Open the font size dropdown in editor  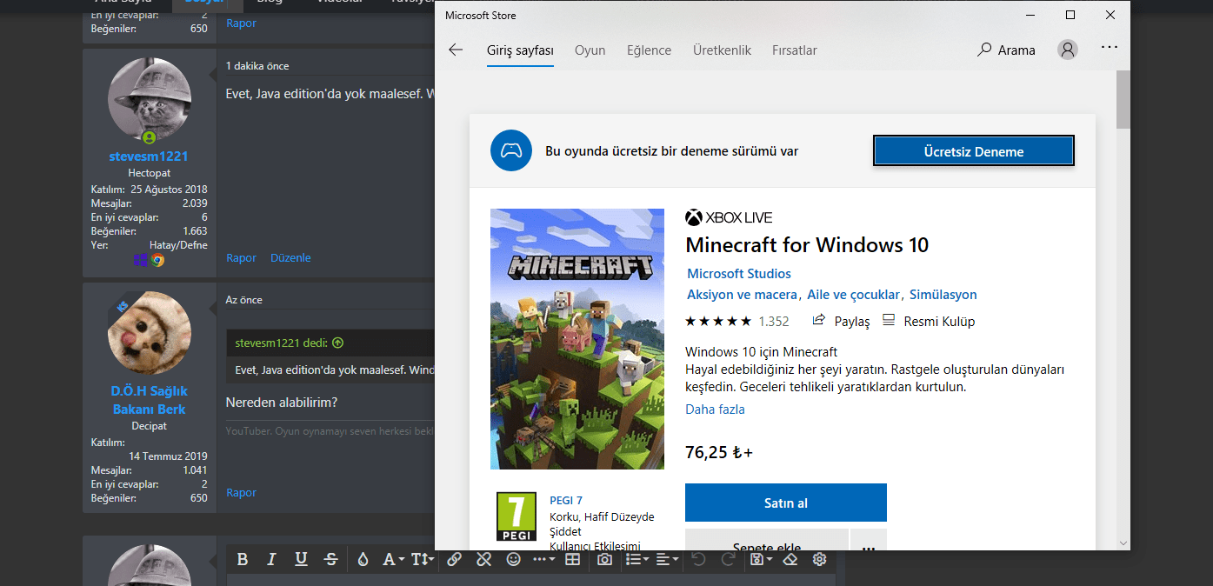click(x=423, y=559)
